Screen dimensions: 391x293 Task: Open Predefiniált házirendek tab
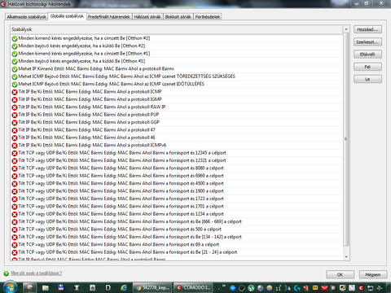pos(109,17)
